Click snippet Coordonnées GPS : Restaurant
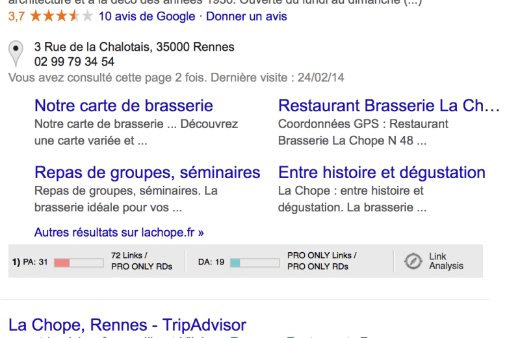Image resolution: width=520 pixels, height=338 pixels. click(363, 124)
